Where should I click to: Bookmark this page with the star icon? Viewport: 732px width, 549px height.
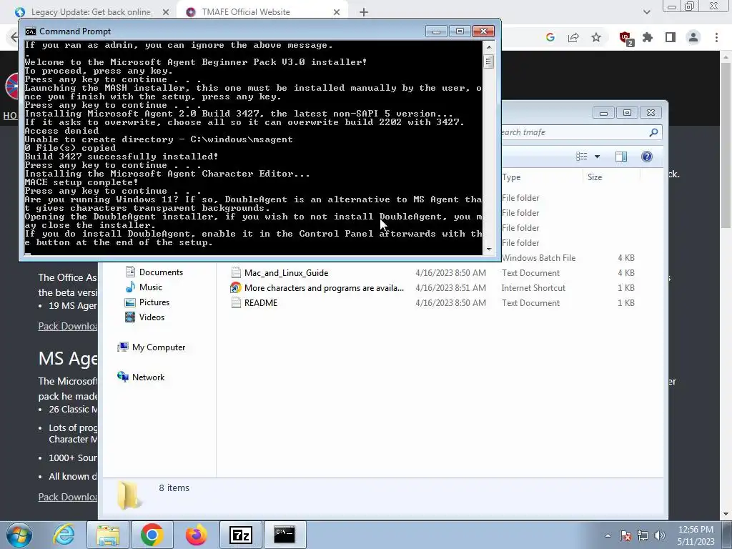point(596,37)
